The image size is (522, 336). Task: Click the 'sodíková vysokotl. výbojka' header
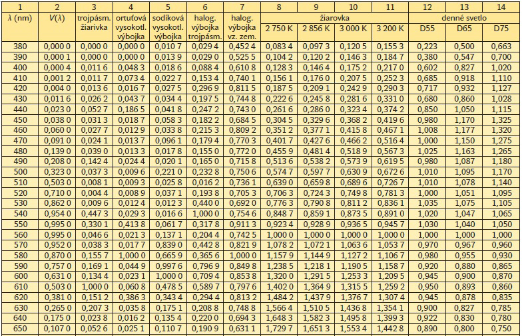pyautogui.click(x=168, y=27)
